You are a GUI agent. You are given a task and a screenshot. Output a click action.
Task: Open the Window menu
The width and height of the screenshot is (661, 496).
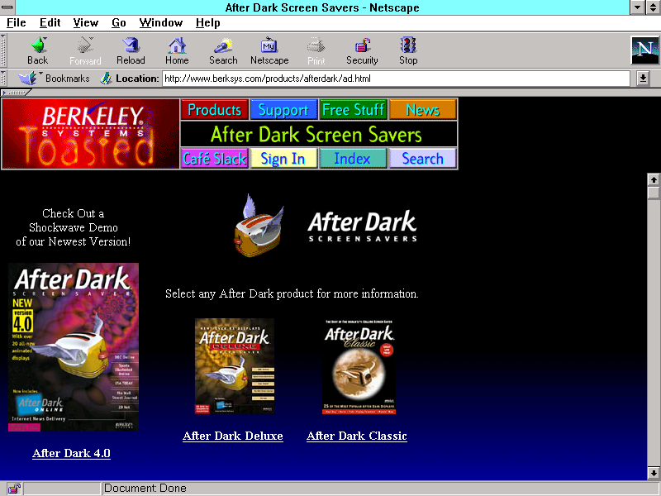click(x=160, y=23)
